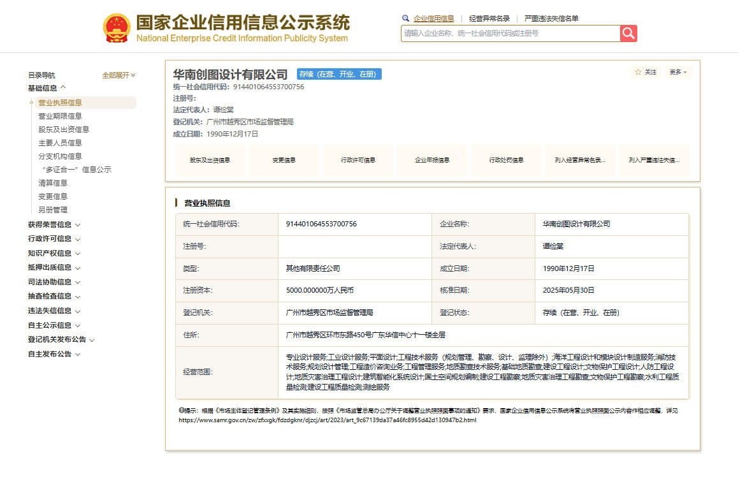This screenshot has height=477, width=738.
Task: Expand the 自主发布公告 section
Action: (54, 354)
